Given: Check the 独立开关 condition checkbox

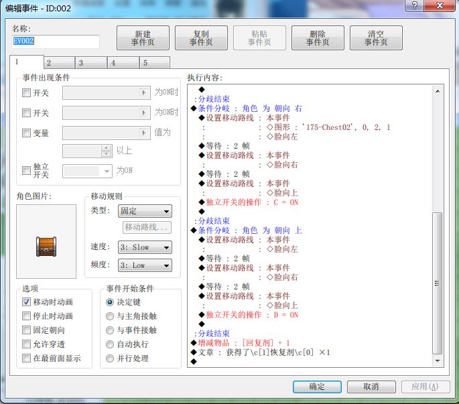Looking at the screenshot, I should [26, 170].
